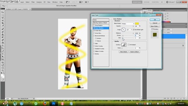Select the Crop tool
188x106 pixels.
(3, 23)
